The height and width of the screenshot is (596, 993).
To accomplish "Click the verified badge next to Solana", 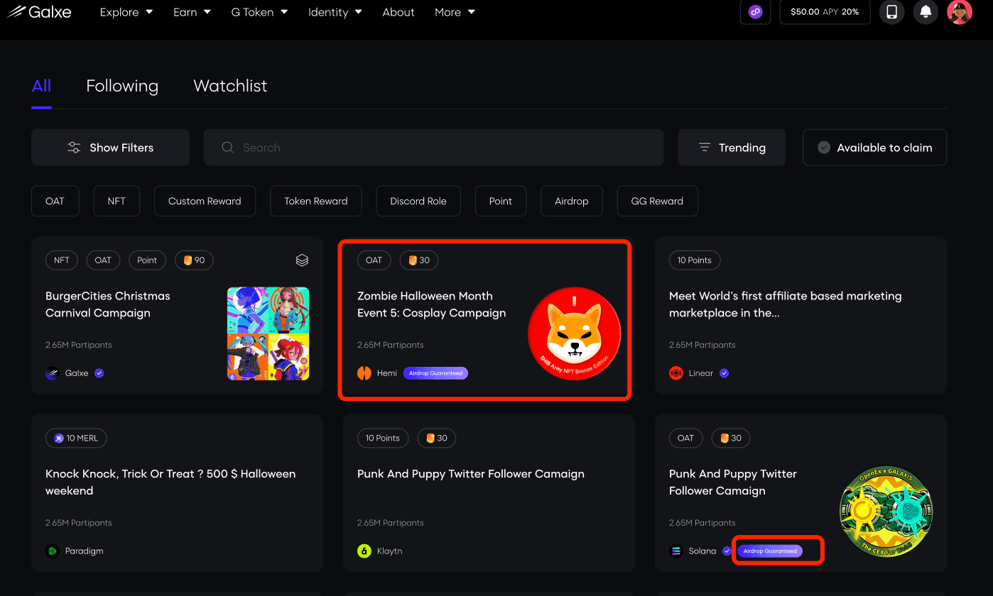I will click(727, 551).
